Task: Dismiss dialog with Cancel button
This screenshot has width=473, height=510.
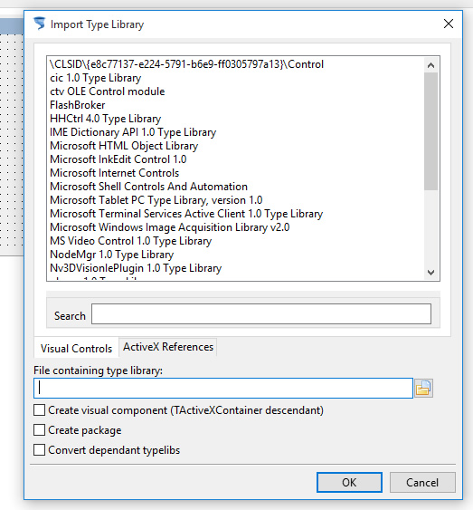Action: (x=422, y=482)
